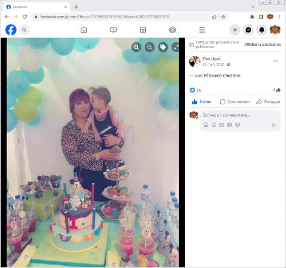286x268 pixels.
Task: Click the browser address bar URL
Action: tap(105, 17)
